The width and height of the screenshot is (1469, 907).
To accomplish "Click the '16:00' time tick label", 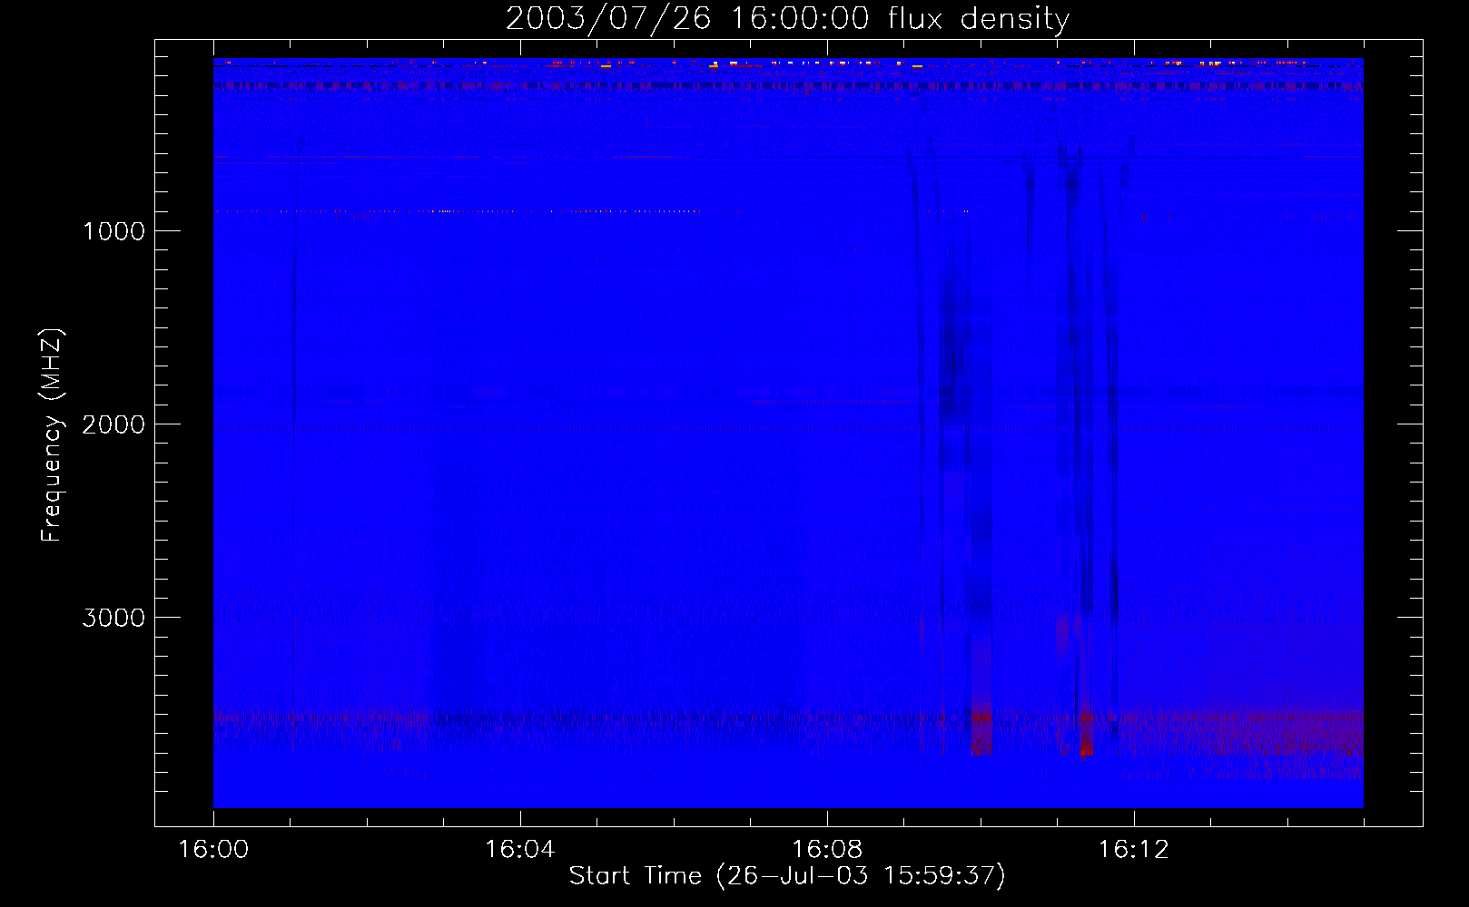I will point(213,849).
